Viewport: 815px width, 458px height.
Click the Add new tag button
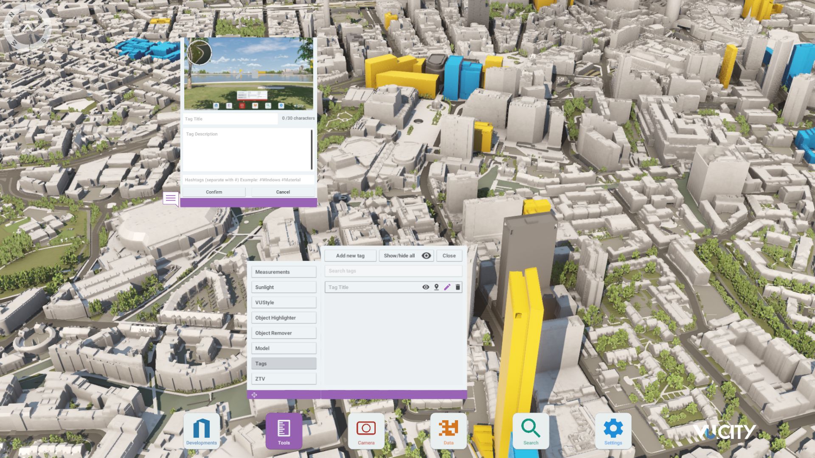click(350, 256)
